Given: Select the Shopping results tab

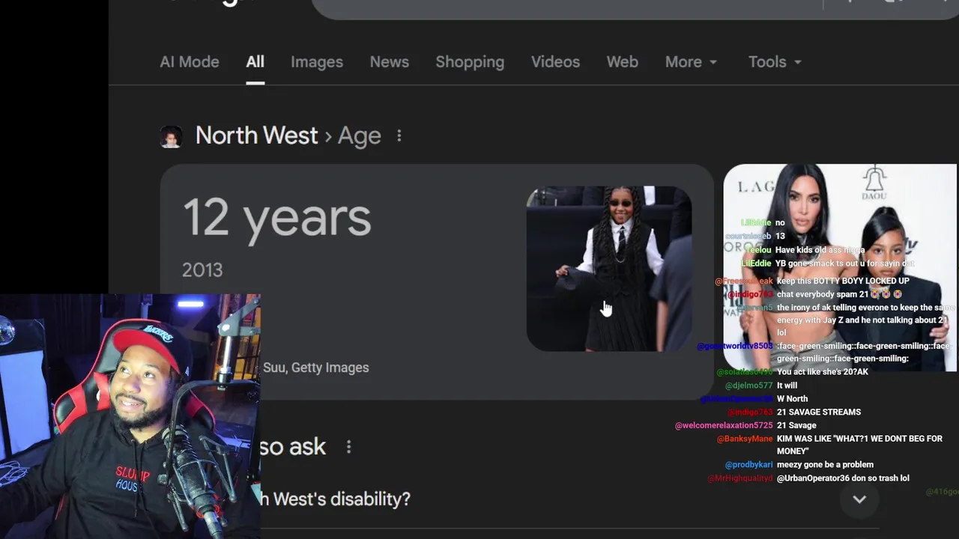Looking at the screenshot, I should pyautogui.click(x=470, y=62).
